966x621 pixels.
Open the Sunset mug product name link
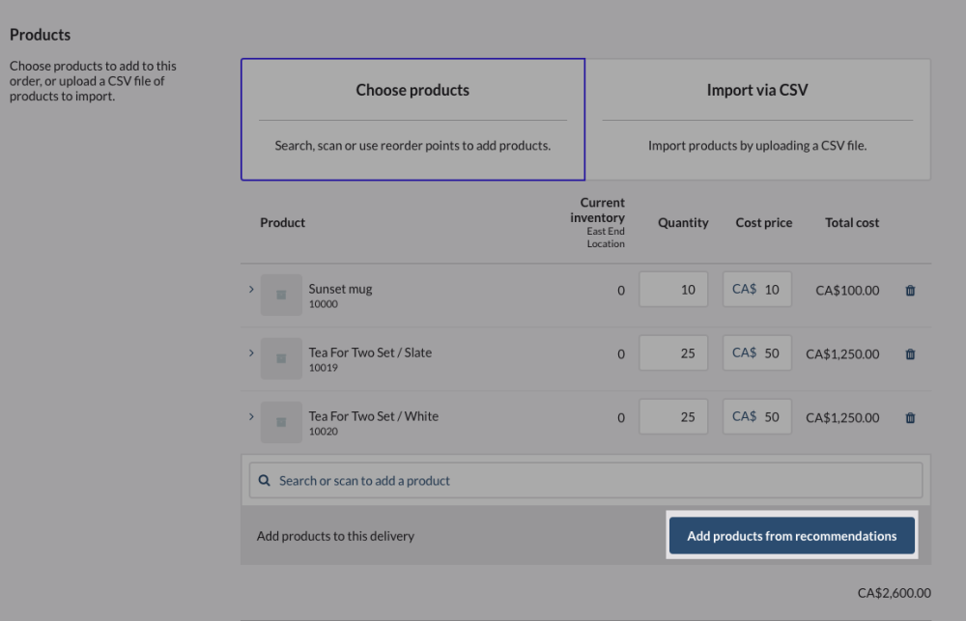coord(340,288)
